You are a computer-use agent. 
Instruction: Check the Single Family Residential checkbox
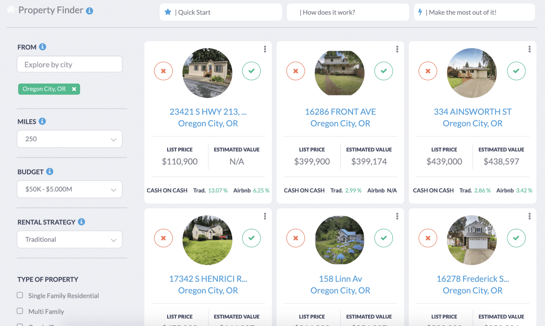pos(20,295)
